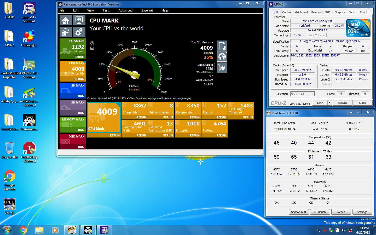Image resolution: width=376 pixels, height=235 pixels.
Task: Click the Close button in CPU-Z
Action: pyautogui.click(x=362, y=103)
